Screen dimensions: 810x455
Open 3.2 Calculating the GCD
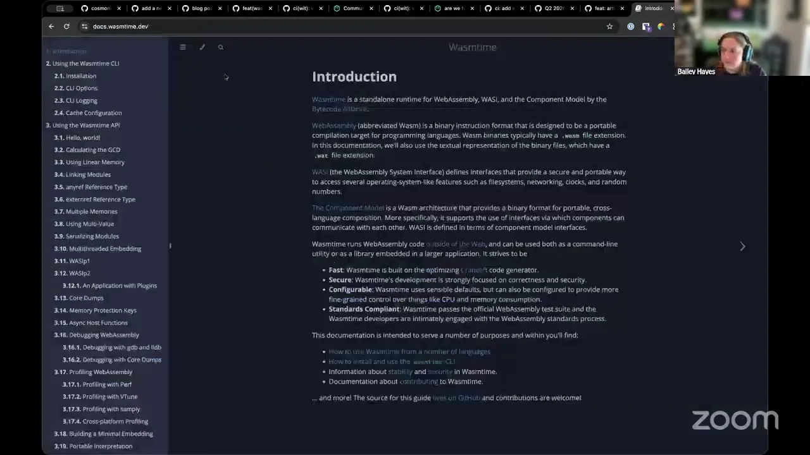click(x=87, y=150)
